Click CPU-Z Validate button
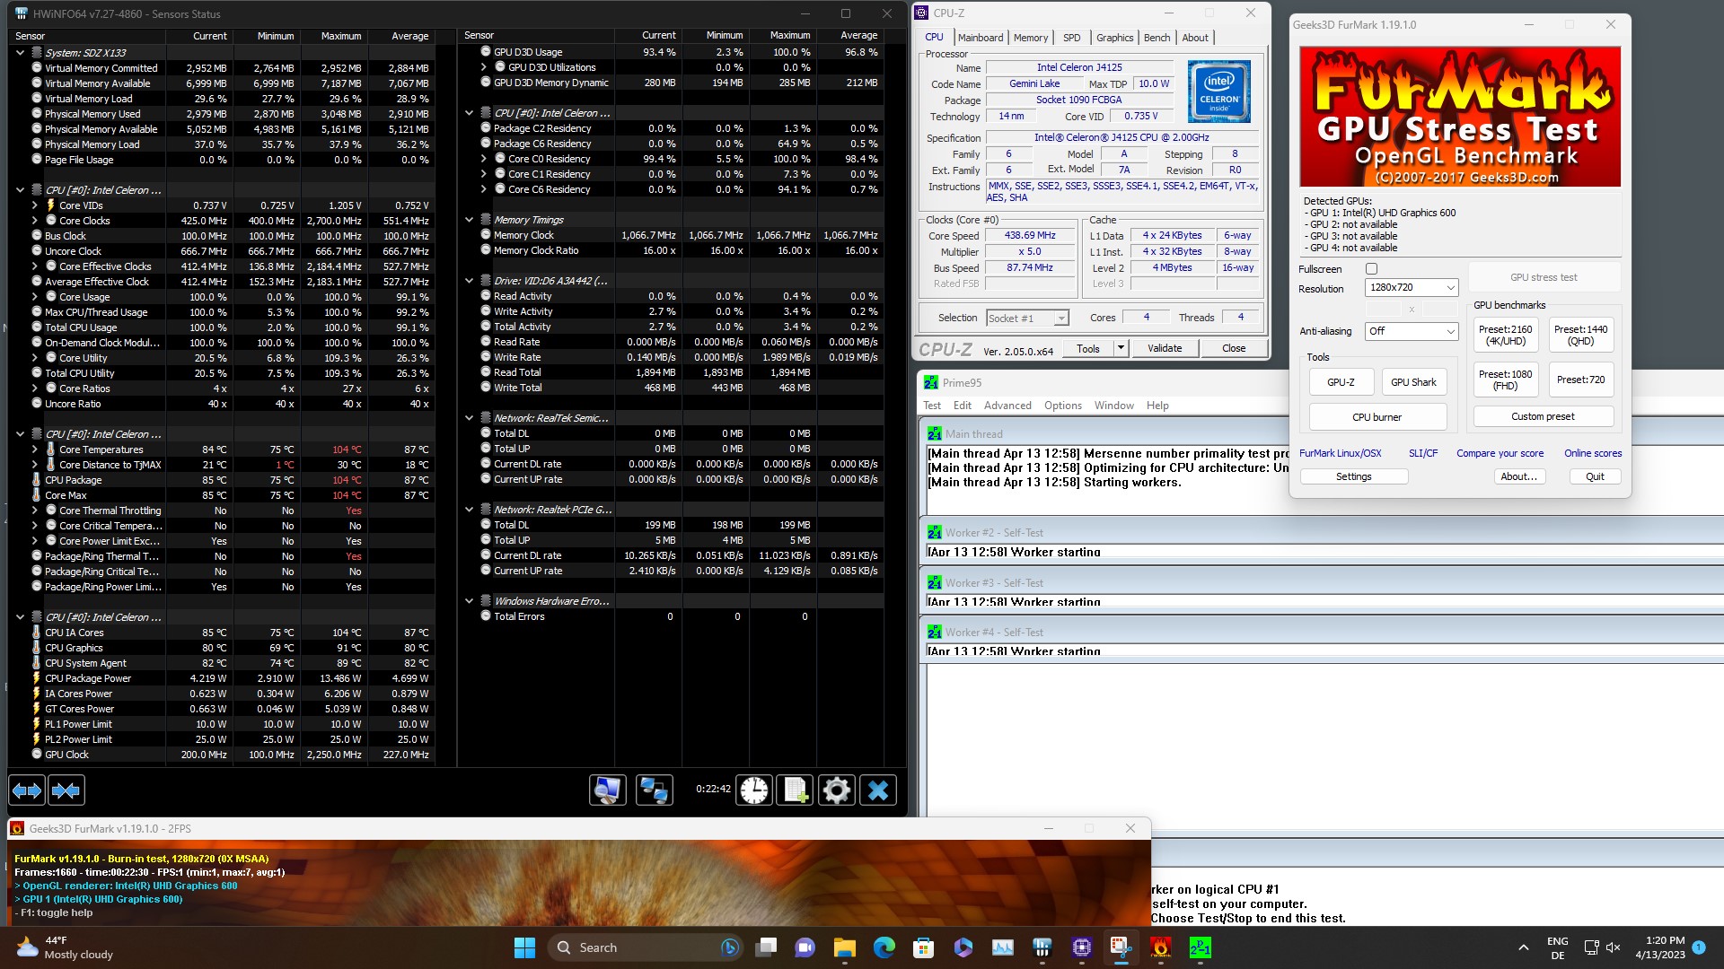 [x=1165, y=348]
